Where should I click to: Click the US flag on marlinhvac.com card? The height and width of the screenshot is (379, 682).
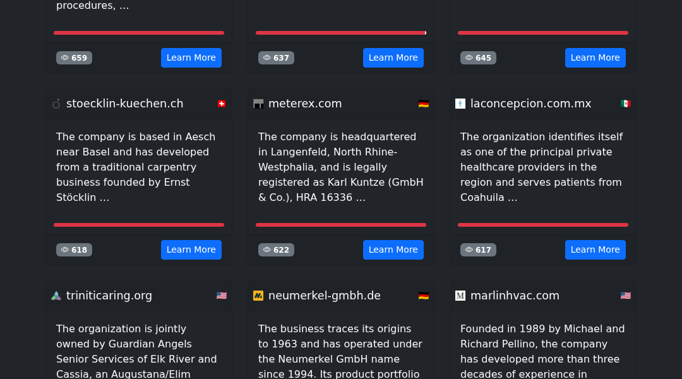coord(625,296)
